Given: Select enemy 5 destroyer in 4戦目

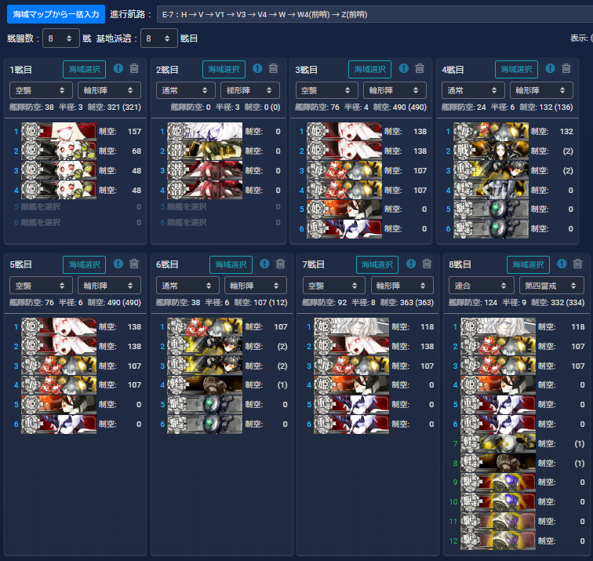Looking at the screenshot, I should pos(491,209).
